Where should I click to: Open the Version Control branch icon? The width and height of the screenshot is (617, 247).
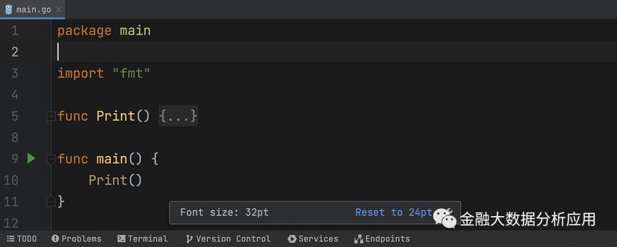pos(190,239)
